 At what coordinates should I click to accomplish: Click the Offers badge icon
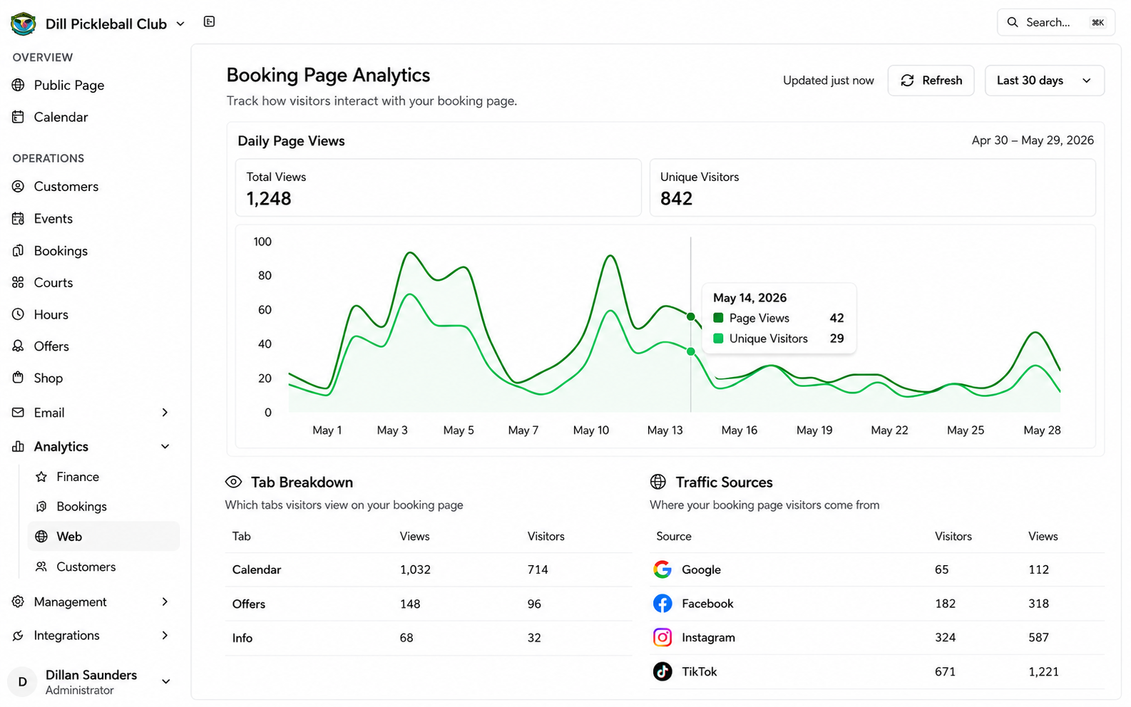point(19,346)
